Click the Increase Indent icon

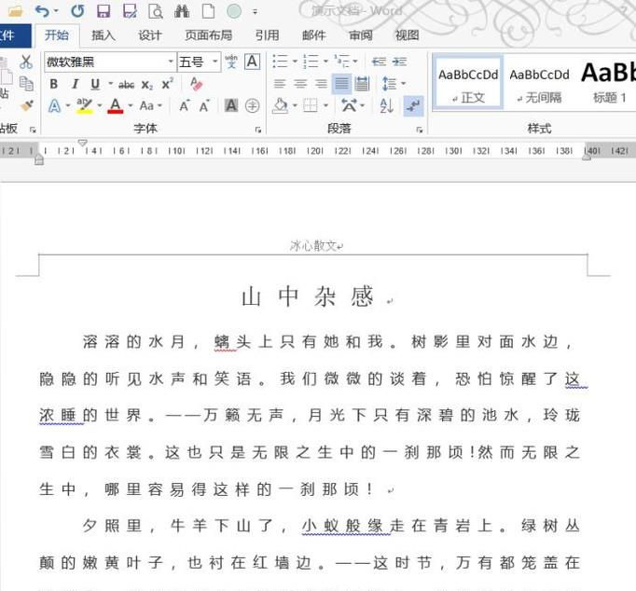pos(399,62)
